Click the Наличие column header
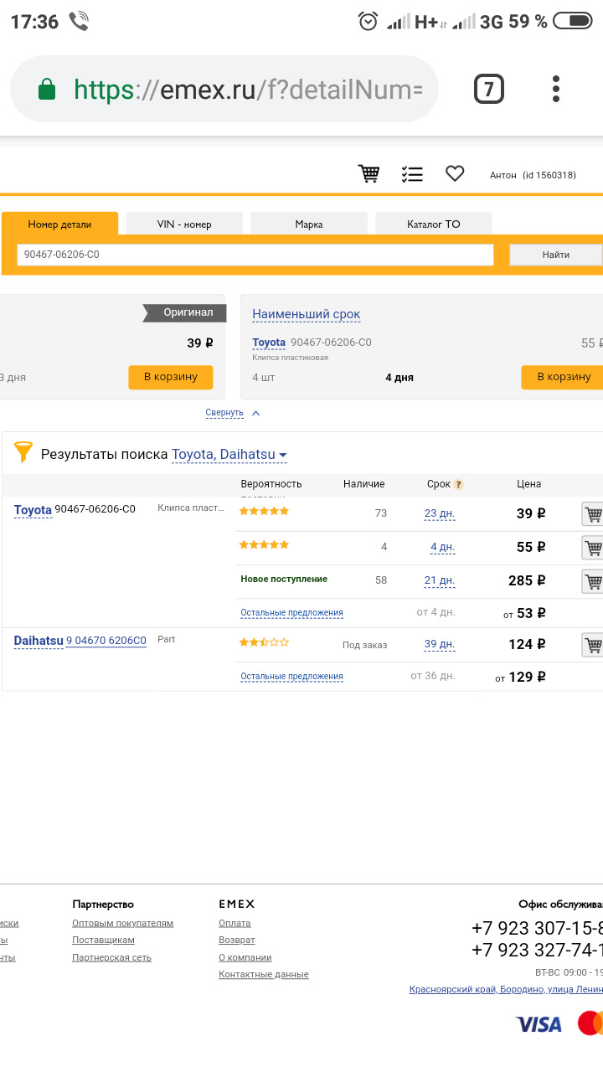603x1072 pixels. [364, 484]
